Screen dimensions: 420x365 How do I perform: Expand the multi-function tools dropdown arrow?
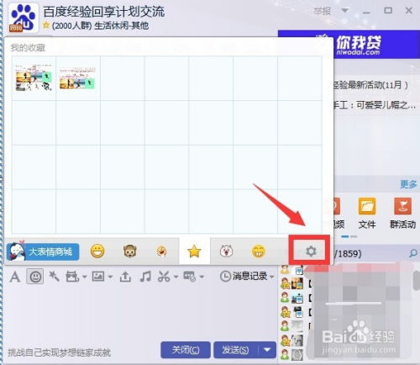[202, 278]
